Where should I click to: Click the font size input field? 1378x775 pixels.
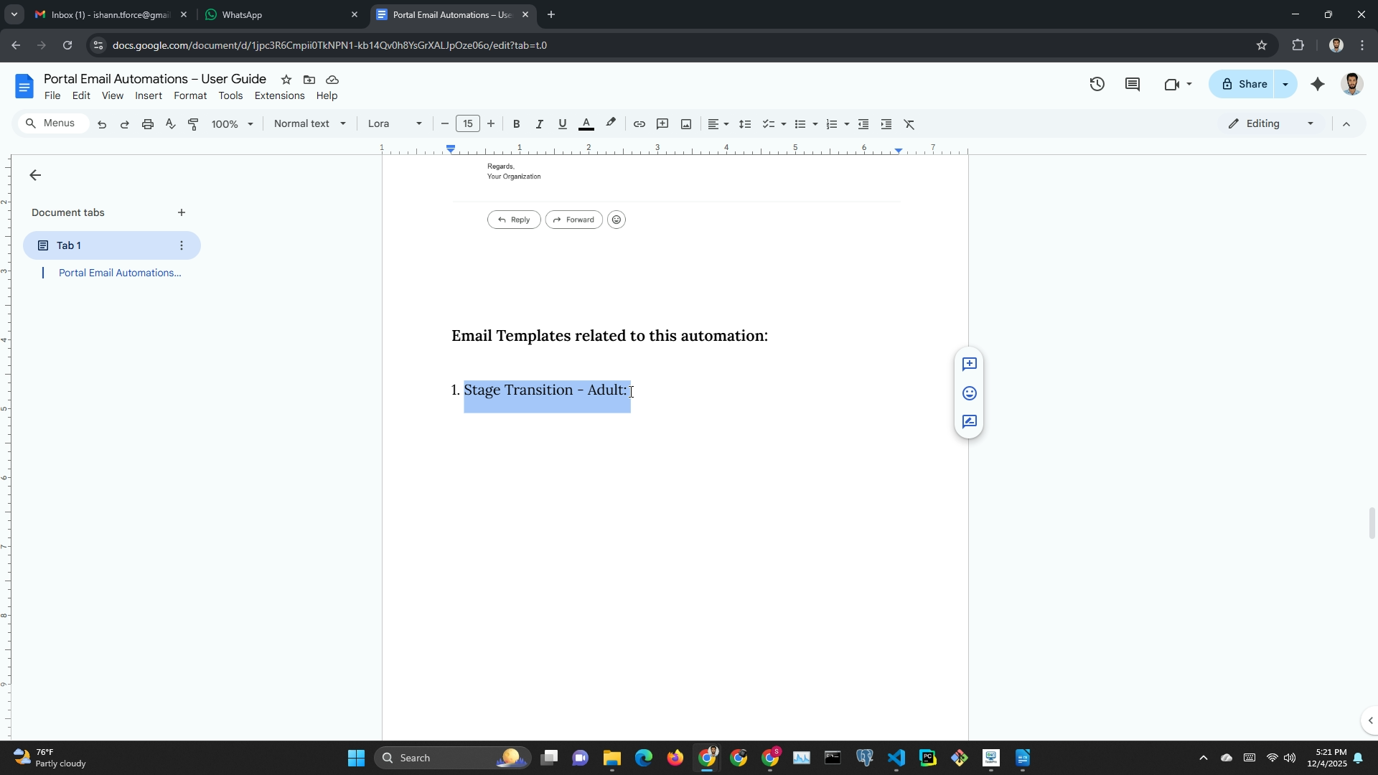click(x=467, y=124)
